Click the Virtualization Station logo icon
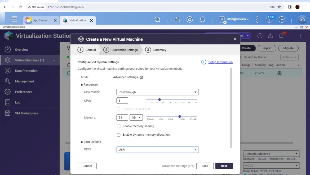The height and width of the screenshot is (175, 310). (9, 36)
